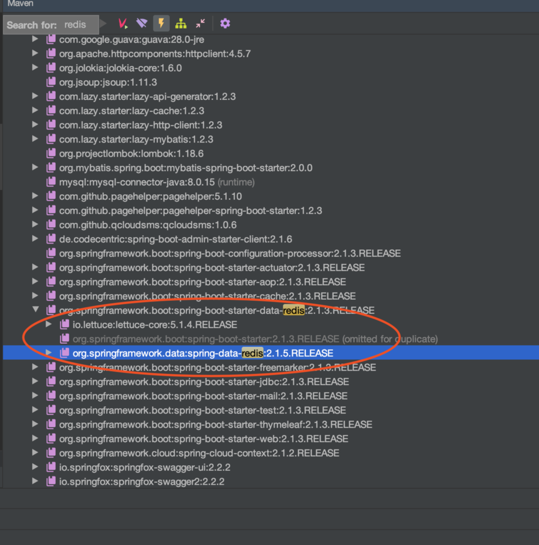Open Maven settings via the gear icon
The width and height of the screenshot is (539, 545).
225,23
